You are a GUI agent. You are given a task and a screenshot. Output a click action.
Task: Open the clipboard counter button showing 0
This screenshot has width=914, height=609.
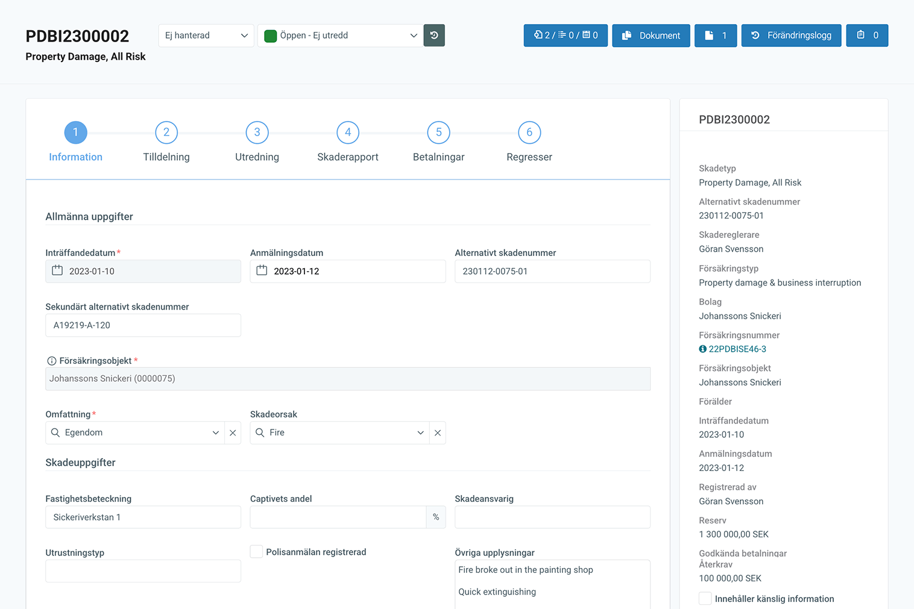click(867, 36)
